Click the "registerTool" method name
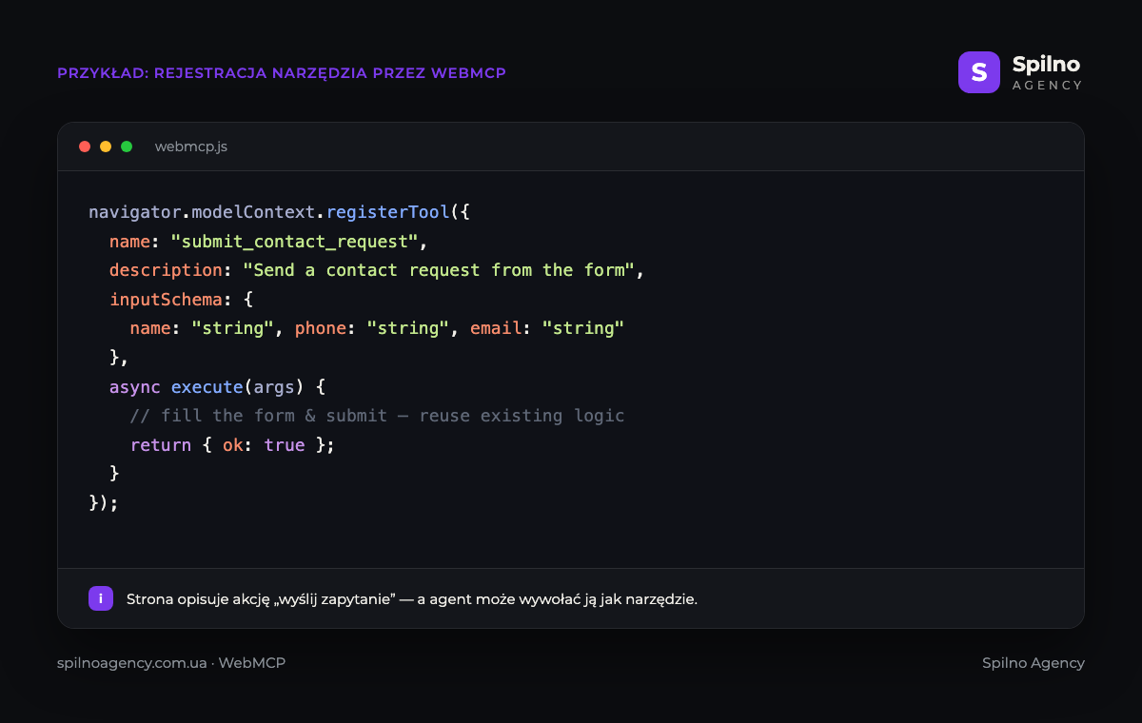This screenshot has height=723, width=1142. [x=387, y=211]
